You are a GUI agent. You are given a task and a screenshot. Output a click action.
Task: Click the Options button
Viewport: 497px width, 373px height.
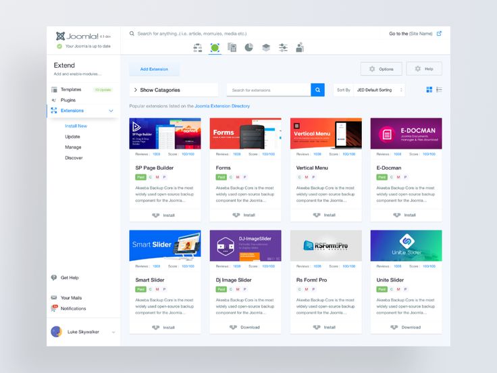pyautogui.click(x=382, y=69)
